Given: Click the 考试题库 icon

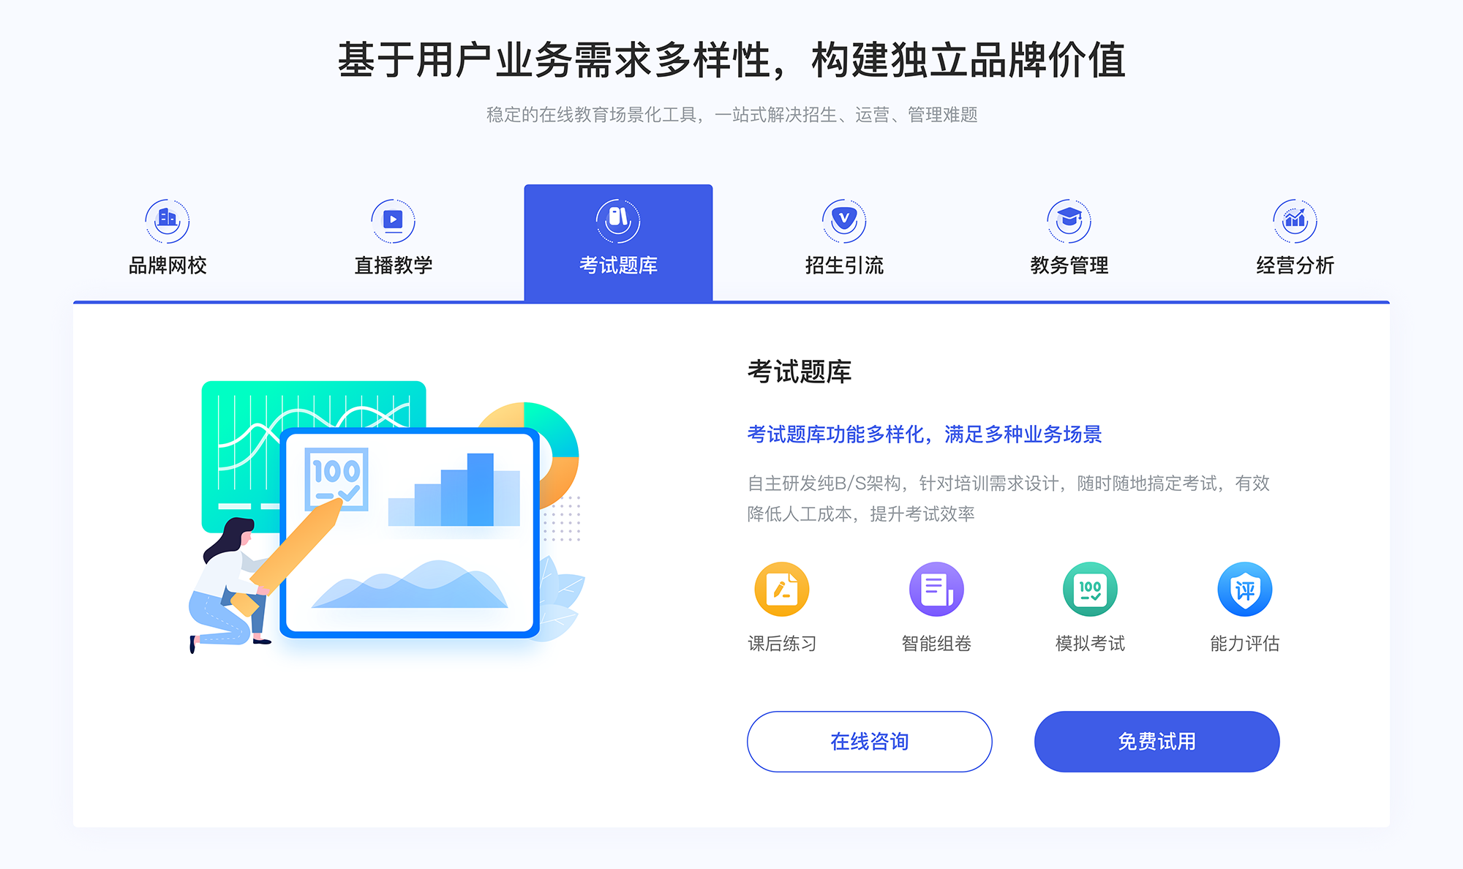Looking at the screenshot, I should click(x=619, y=218).
